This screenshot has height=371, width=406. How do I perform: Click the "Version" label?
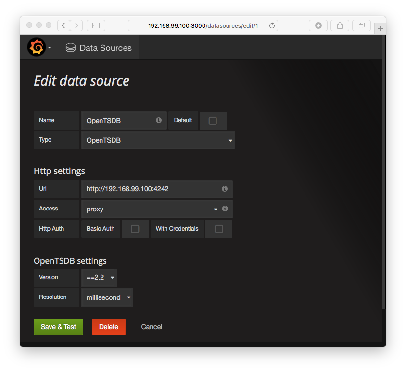[49, 277]
